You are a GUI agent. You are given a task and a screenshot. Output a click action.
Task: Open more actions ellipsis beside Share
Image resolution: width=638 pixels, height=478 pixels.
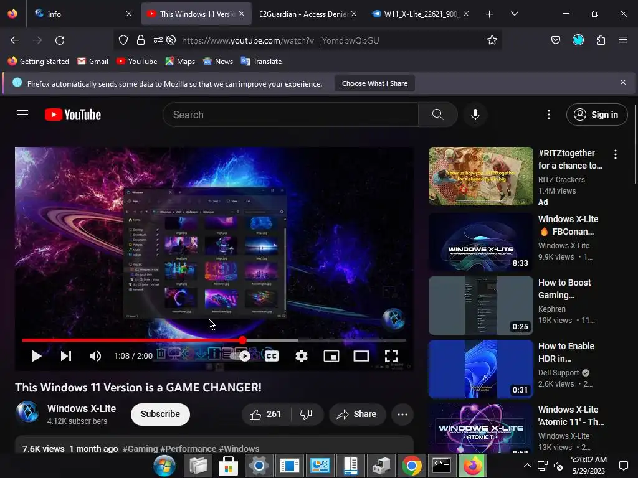tap(402, 414)
